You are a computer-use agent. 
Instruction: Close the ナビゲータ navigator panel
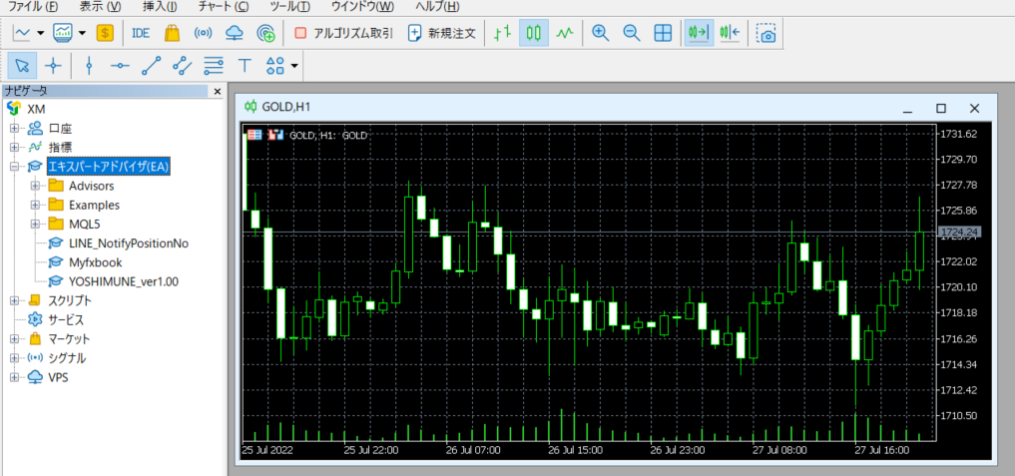(x=218, y=91)
